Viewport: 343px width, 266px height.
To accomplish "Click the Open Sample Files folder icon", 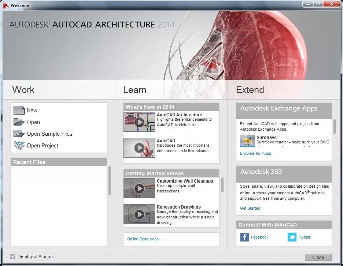I will click(19, 134).
